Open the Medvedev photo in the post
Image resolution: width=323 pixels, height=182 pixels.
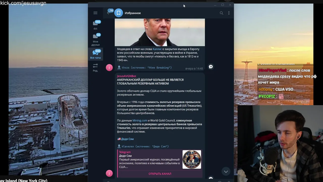point(160,32)
